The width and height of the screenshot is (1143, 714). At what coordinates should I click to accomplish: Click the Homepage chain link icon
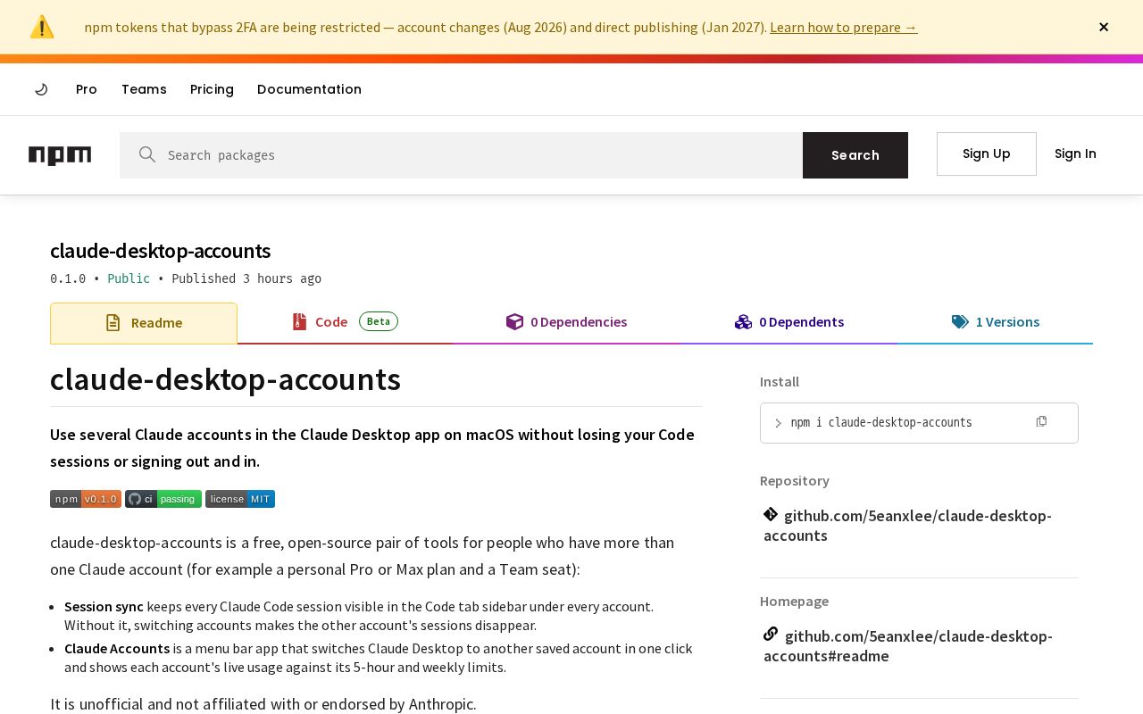[771, 635]
